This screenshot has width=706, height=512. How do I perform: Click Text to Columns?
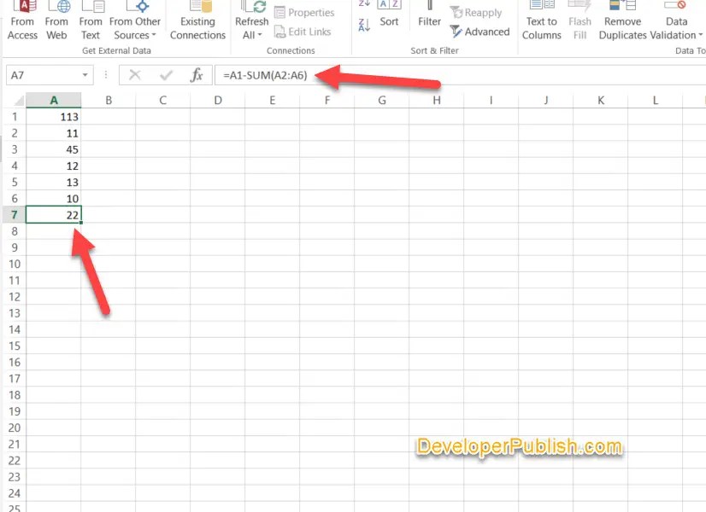coord(542,20)
